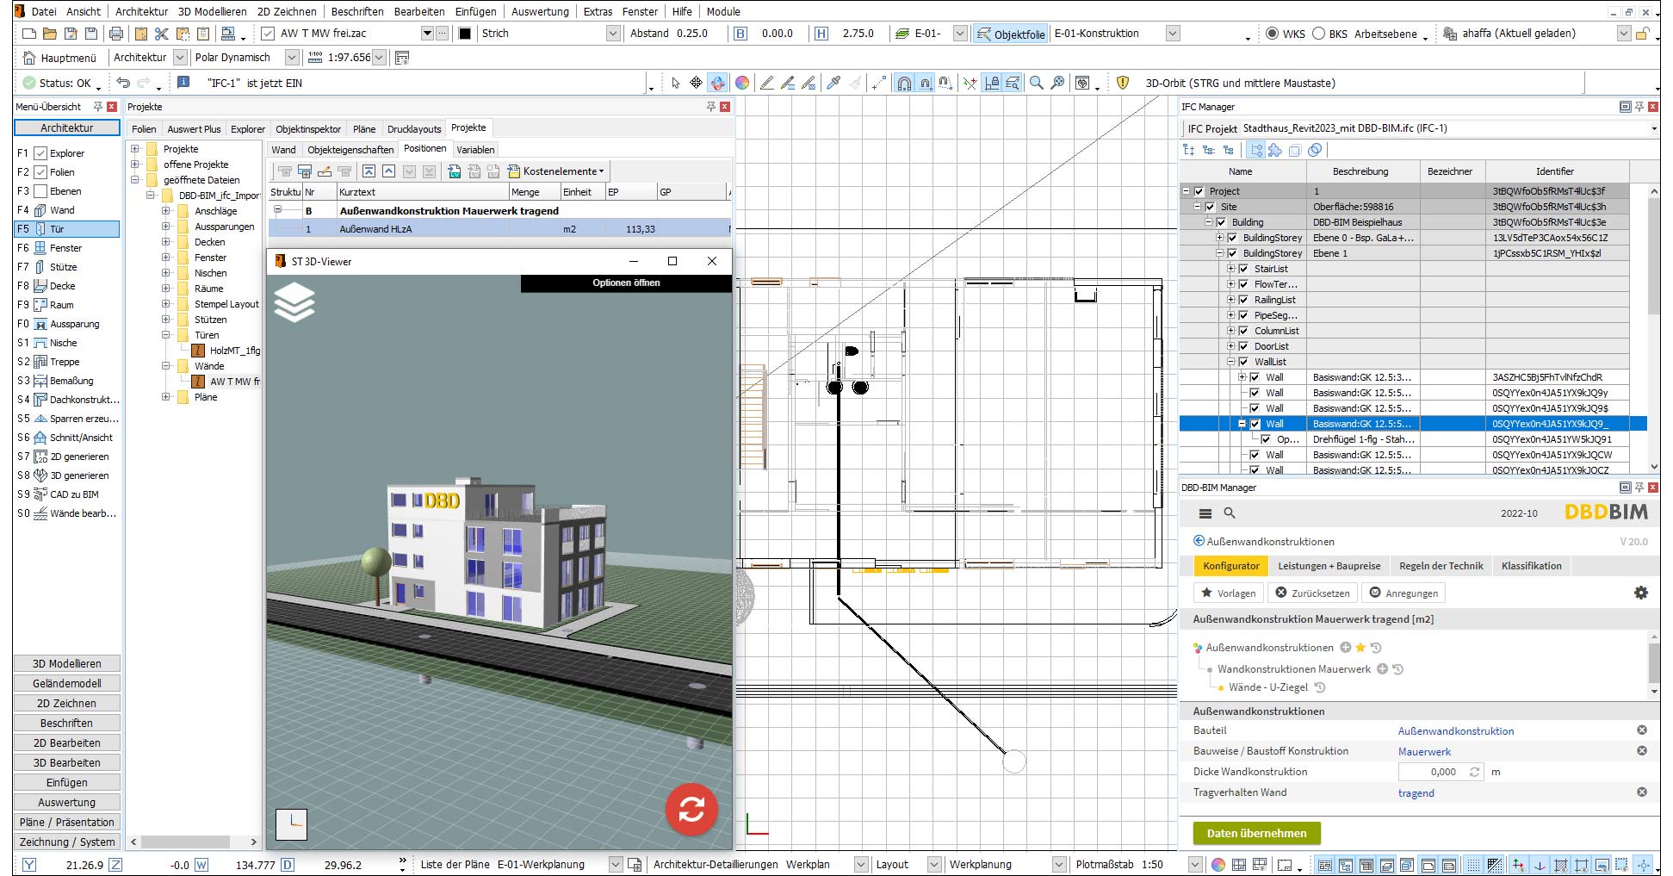Click the Zurücksetzen button
Image resolution: width=1673 pixels, height=876 pixels.
coord(1312,593)
